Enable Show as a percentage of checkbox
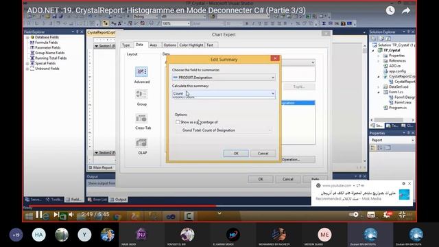This screenshot has width=439, height=247. pyautogui.click(x=178, y=122)
